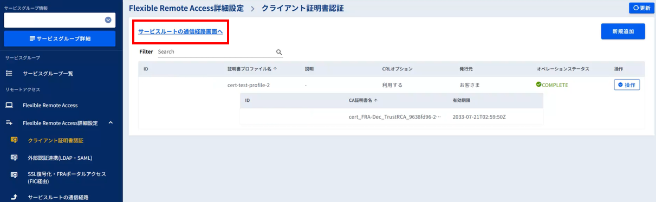656x202 pixels.
Task: Click the icon beside SSL復号化・FRAポータルアクセス
Action: (14, 175)
